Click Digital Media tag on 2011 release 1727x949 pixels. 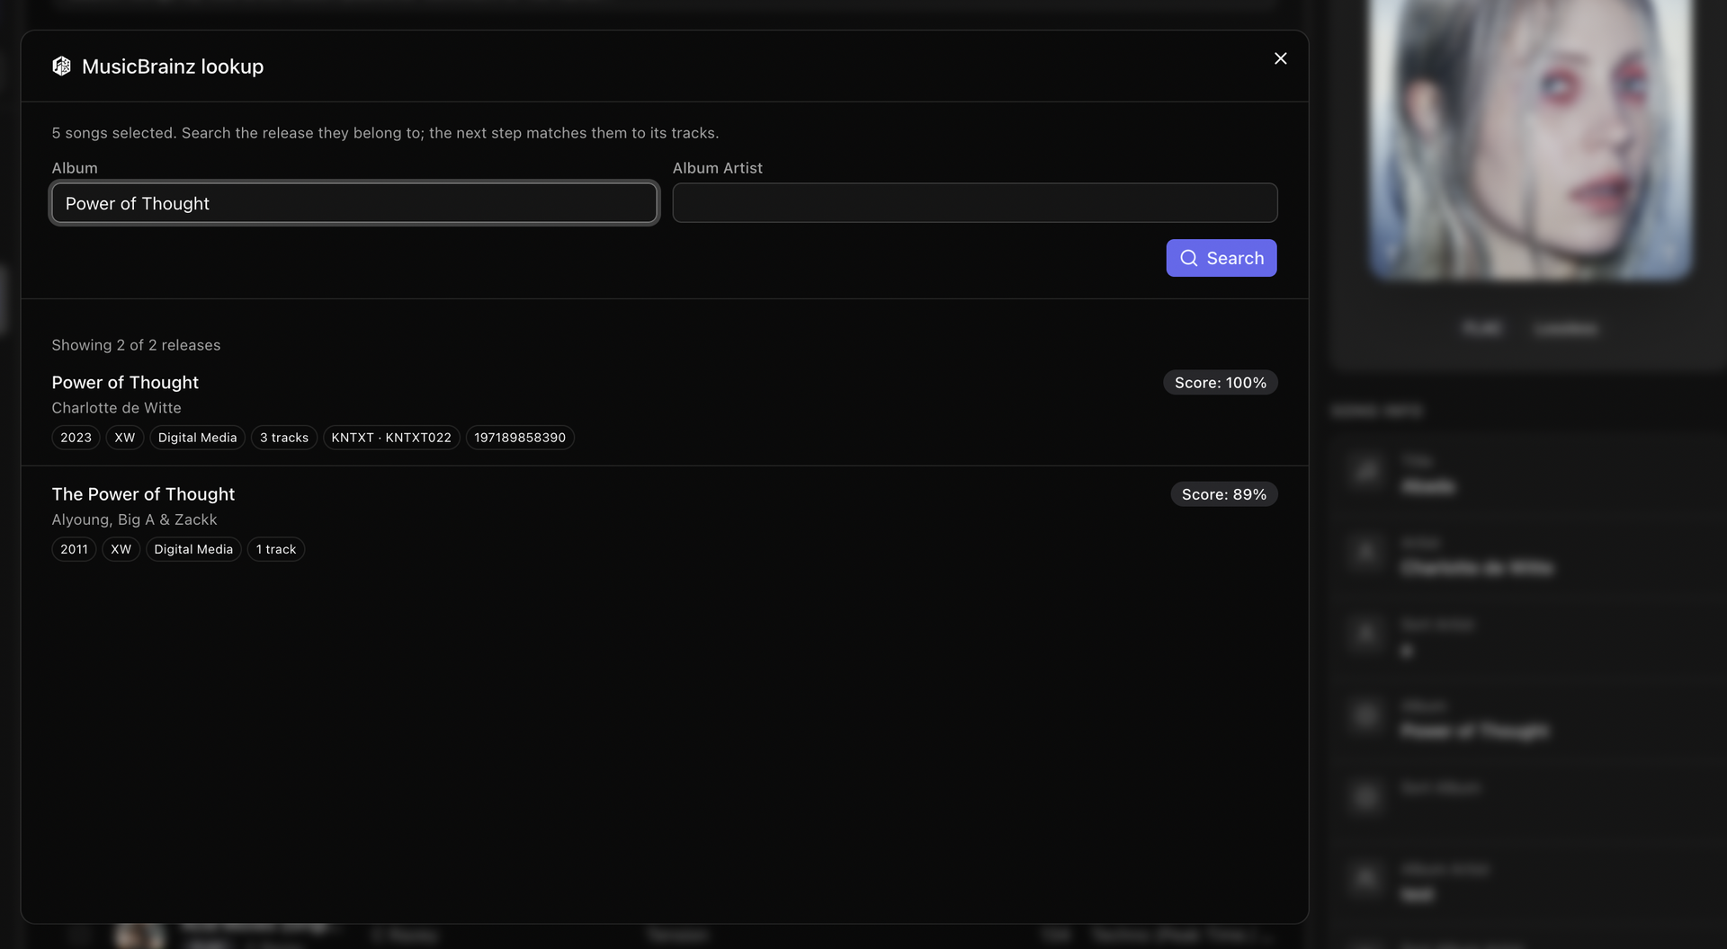[193, 549]
